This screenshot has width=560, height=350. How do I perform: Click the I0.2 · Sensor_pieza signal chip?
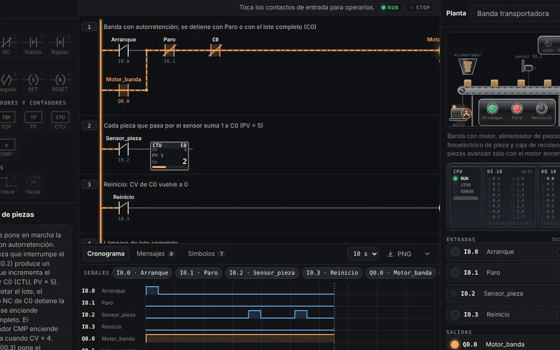coord(262,273)
